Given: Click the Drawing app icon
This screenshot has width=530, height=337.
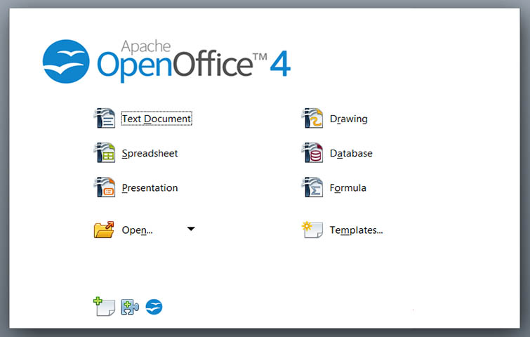Looking at the screenshot, I should 312,118.
